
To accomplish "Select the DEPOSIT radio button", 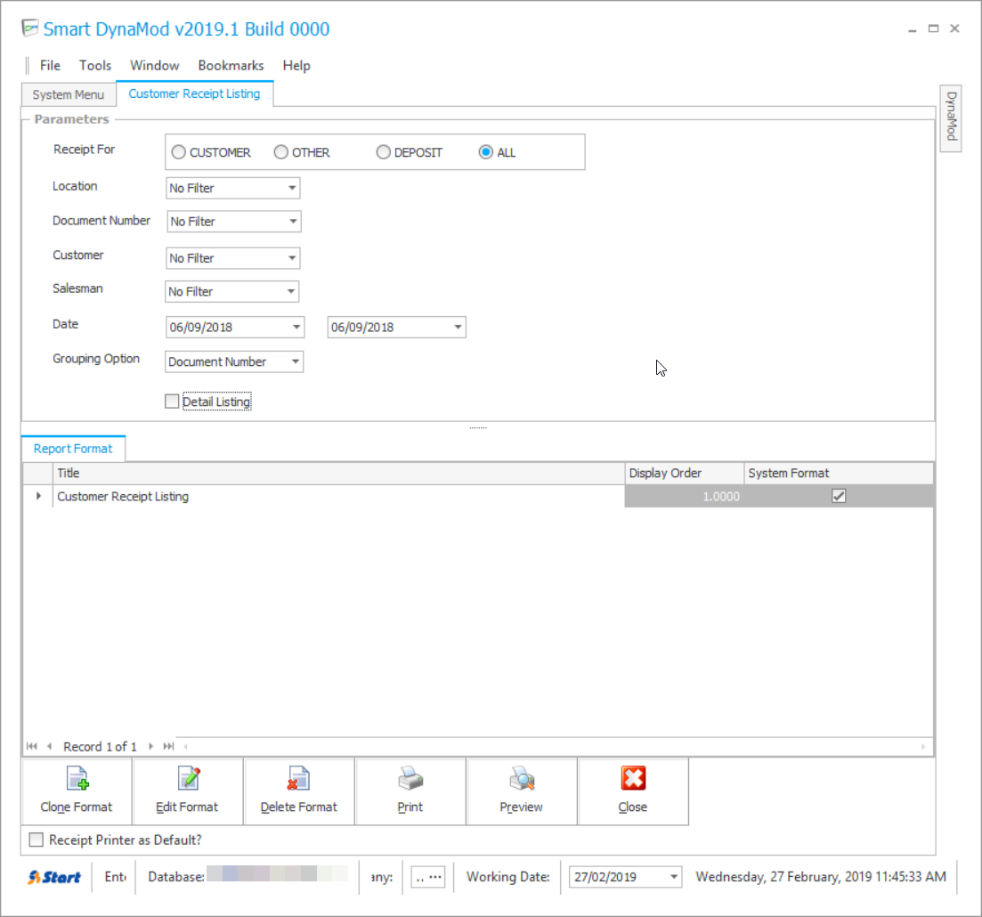I will coord(384,152).
